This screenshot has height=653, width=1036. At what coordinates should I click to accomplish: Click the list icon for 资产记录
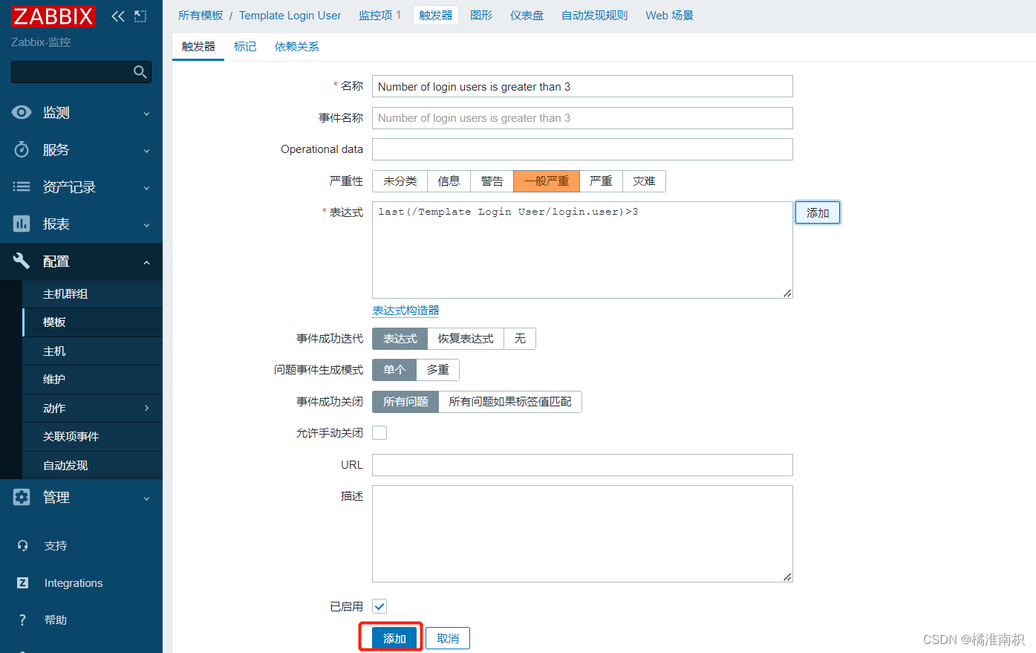22,186
